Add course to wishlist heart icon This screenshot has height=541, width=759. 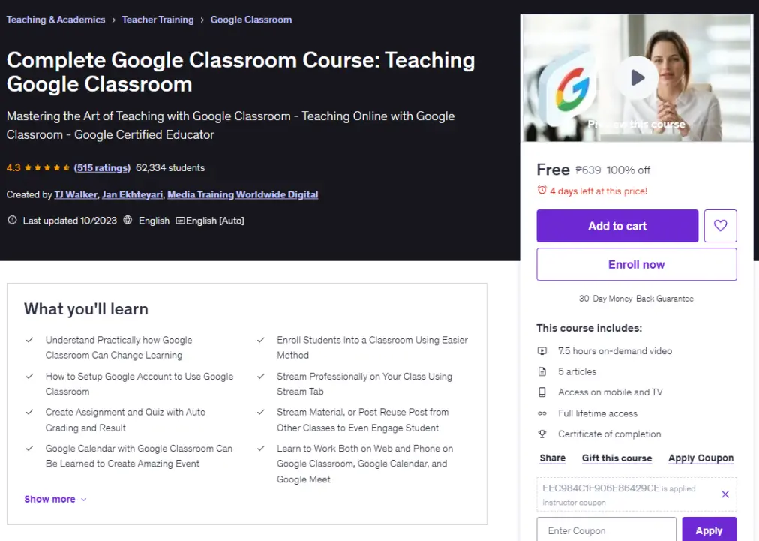click(720, 226)
